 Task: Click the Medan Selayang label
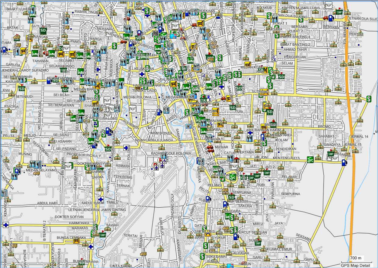(41, 170)
